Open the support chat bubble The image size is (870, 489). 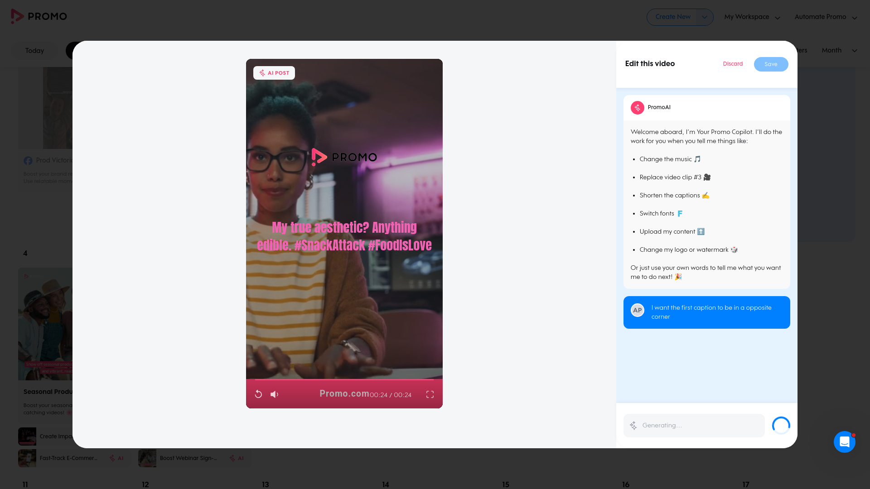[x=845, y=442]
